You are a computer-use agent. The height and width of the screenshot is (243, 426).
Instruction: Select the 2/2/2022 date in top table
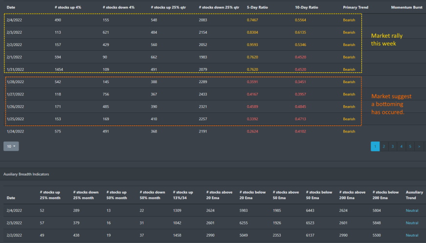click(x=14, y=44)
